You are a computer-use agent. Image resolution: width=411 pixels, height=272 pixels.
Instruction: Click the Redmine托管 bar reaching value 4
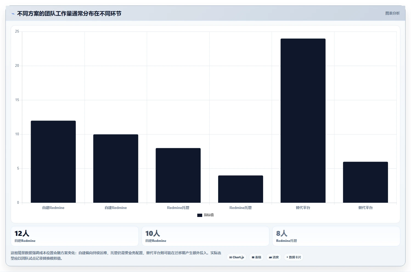pyautogui.click(x=241, y=189)
